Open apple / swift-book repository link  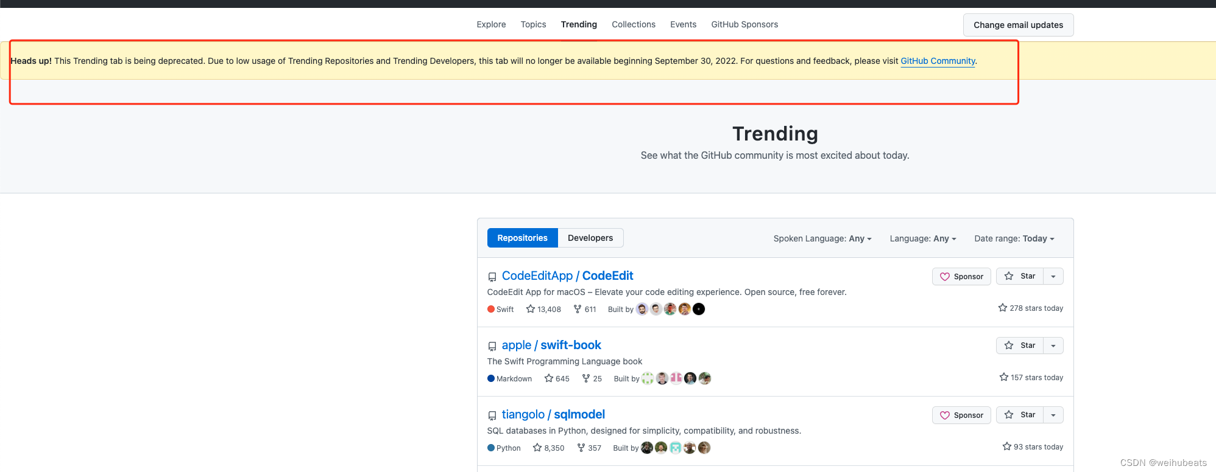[x=551, y=345]
